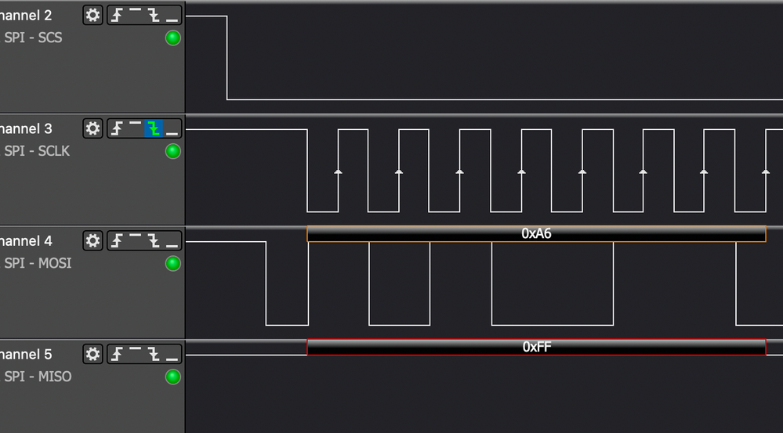The width and height of the screenshot is (783, 433).
Task: Click green indicator for SPI - MISO
Action: [x=173, y=377]
